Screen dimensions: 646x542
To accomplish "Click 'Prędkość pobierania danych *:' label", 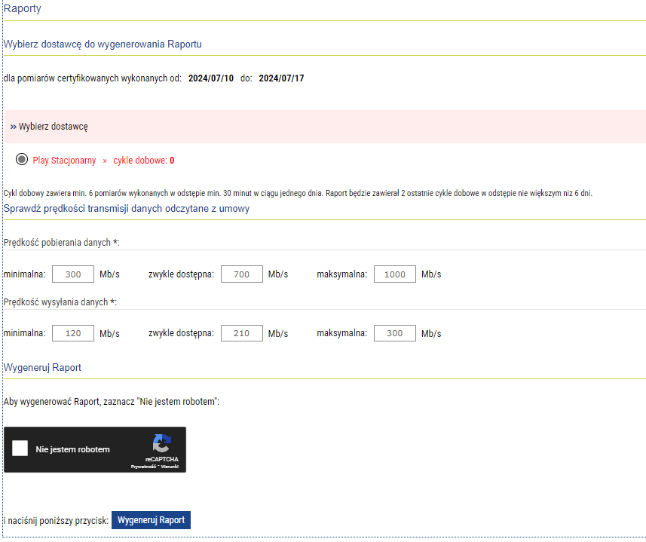I will [x=61, y=243].
